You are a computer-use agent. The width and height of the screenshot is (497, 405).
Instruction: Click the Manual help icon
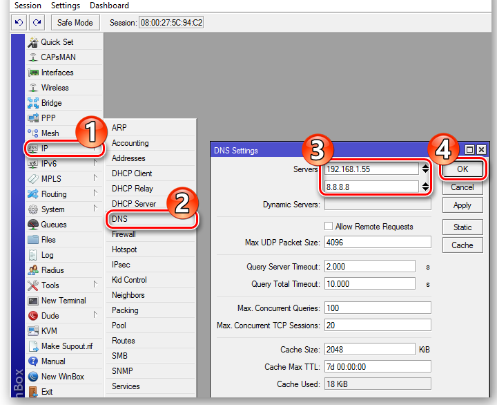(x=33, y=361)
